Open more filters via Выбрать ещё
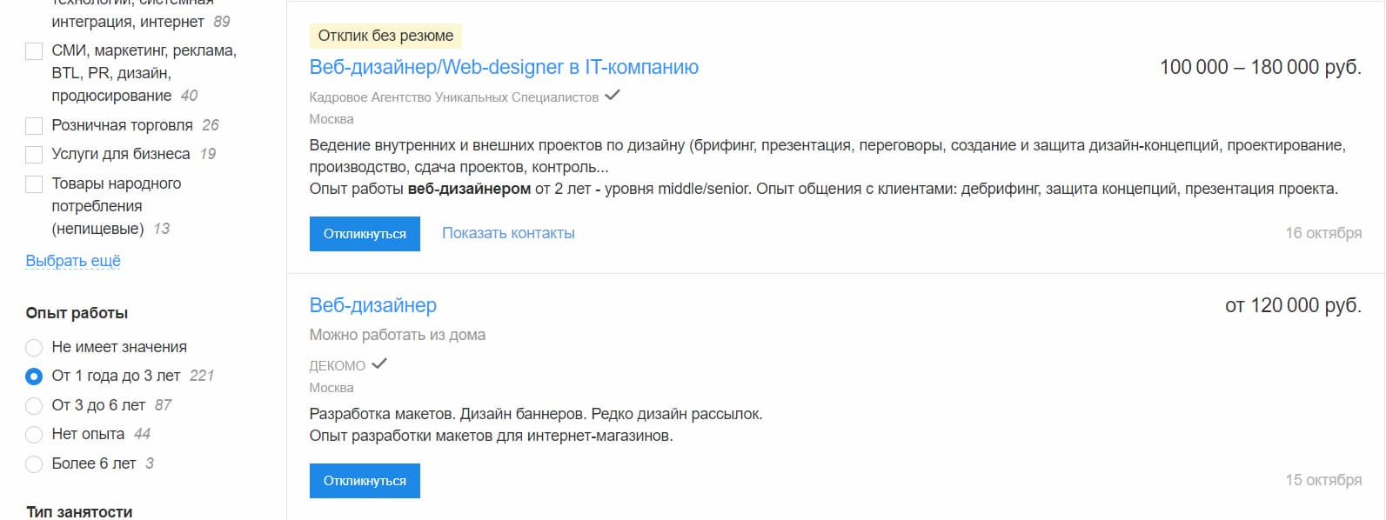Screen dimensions: 1386x520 pos(74,259)
